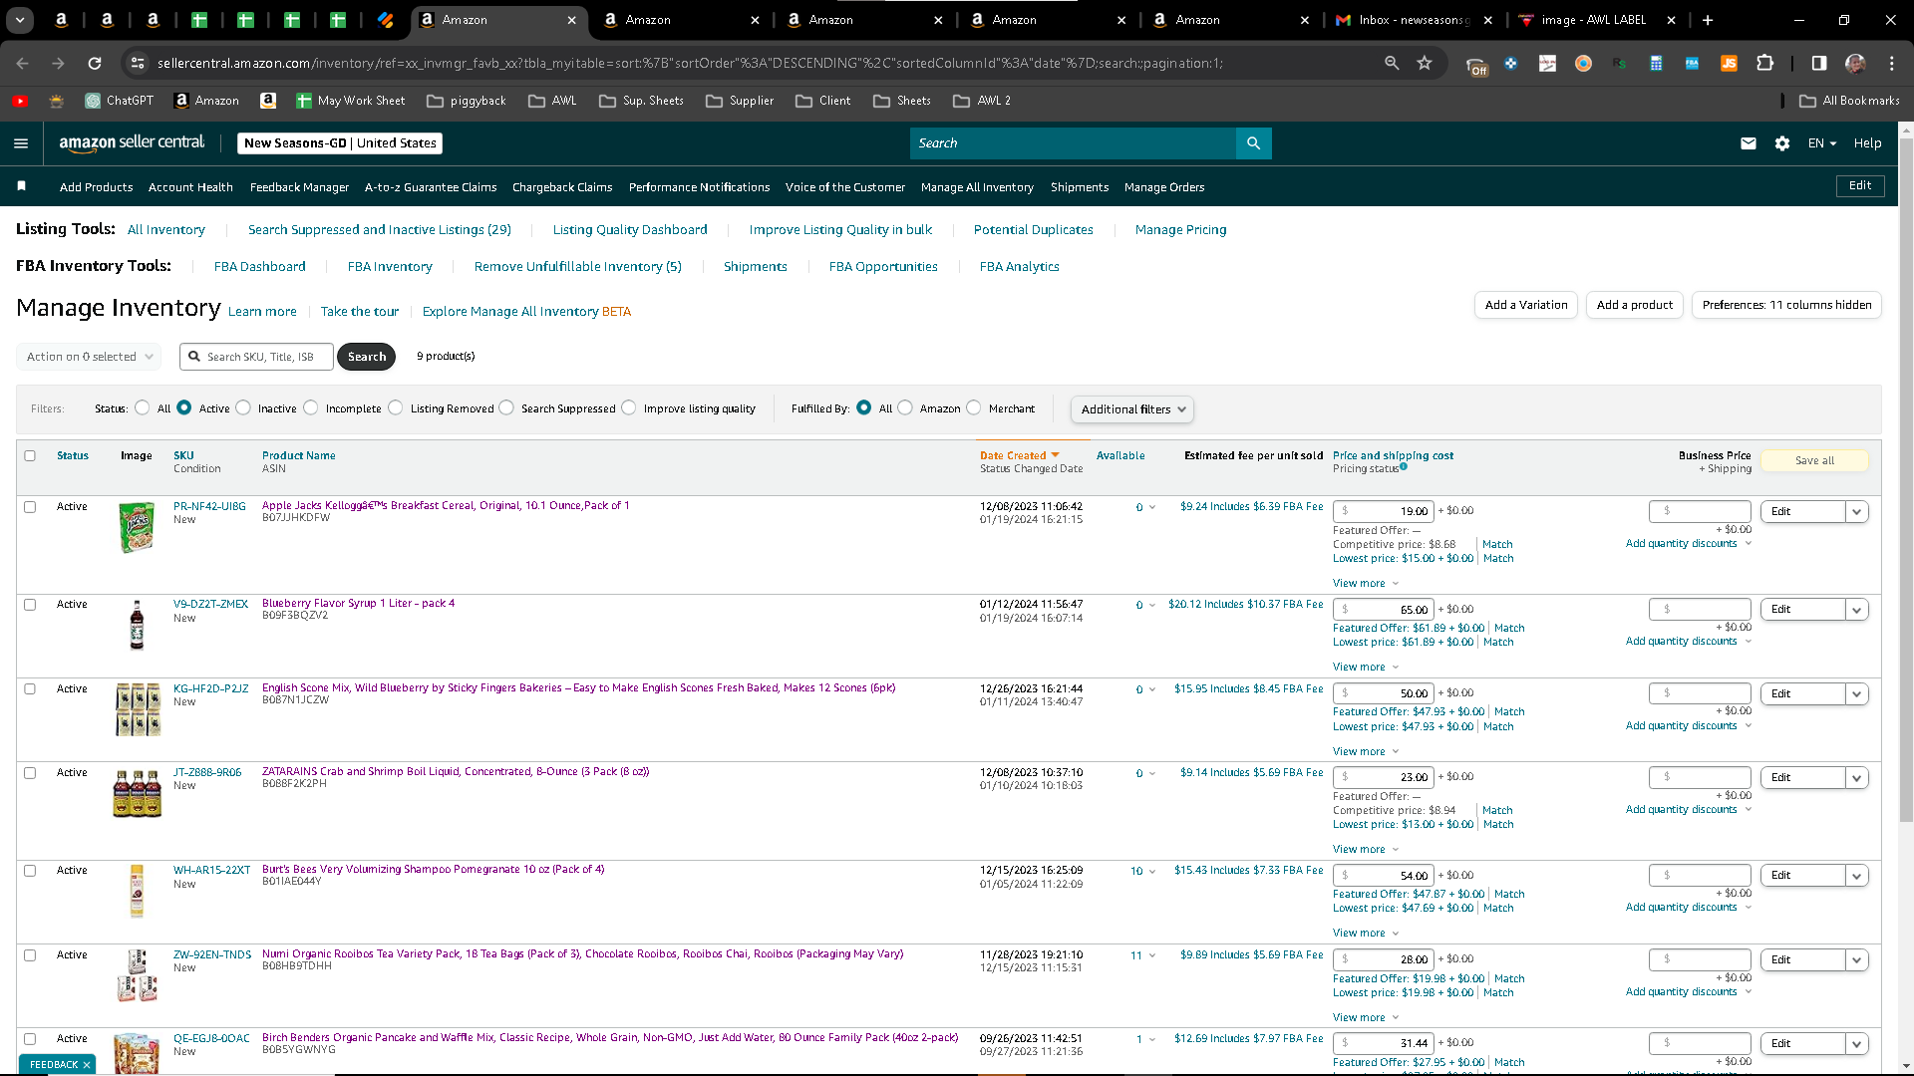Click the Apple Jacks cereal product thumbnail
Screen dimensions: 1914x1076
(137, 527)
